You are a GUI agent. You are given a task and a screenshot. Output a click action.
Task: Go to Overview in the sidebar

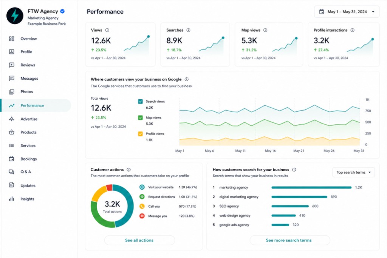tap(29, 39)
